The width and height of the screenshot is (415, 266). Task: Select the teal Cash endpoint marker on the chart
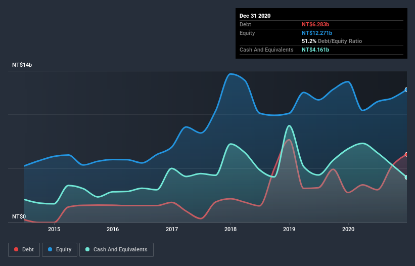click(x=406, y=178)
